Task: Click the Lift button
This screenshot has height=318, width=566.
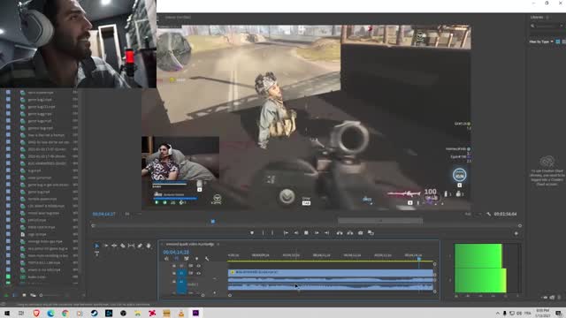Action: (x=340, y=233)
